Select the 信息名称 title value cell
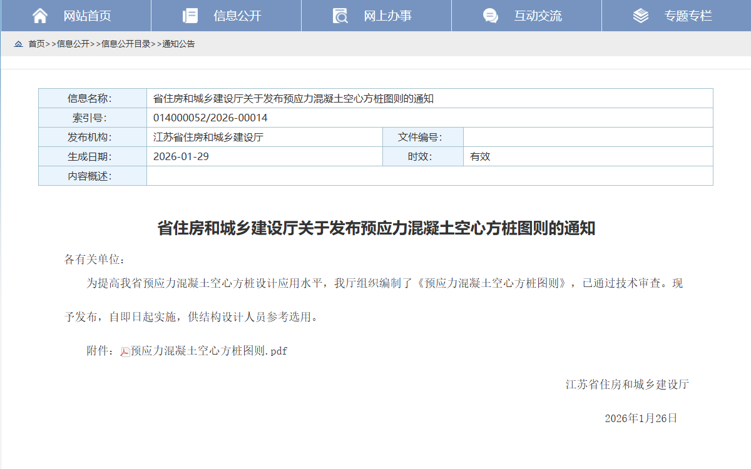Image resolution: width=751 pixels, height=469 pixels. pyautogui.click(x=430, y=98)
